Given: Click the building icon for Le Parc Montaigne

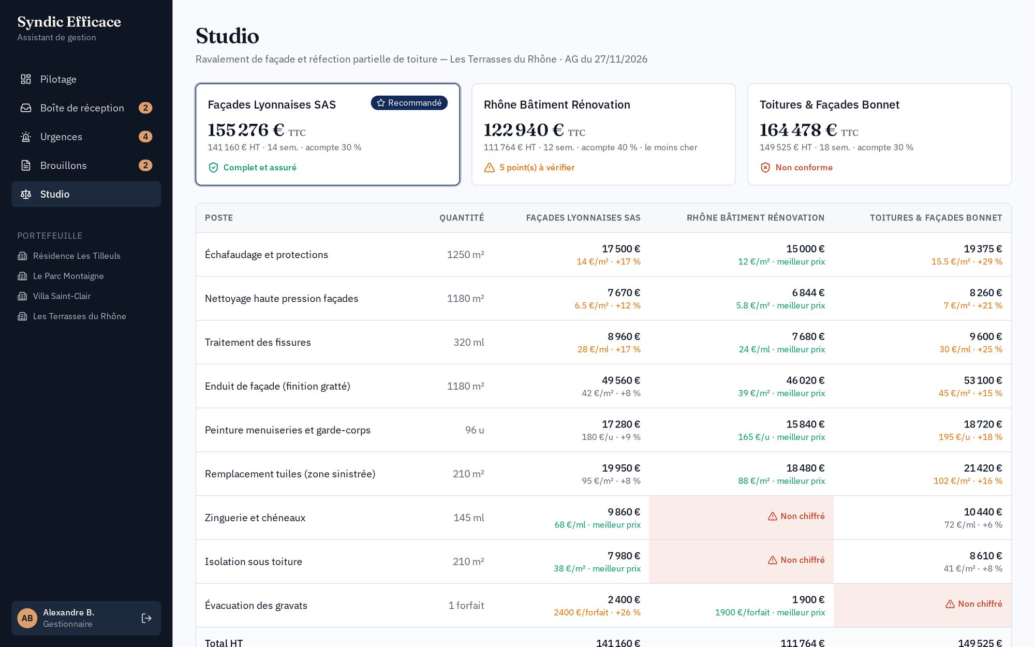Looking at the screenshot, I should pyautogui.click(x=22, y=276).
